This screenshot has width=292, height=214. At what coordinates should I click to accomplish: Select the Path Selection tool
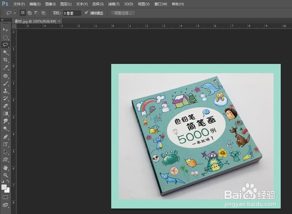(x=5, y=152)
